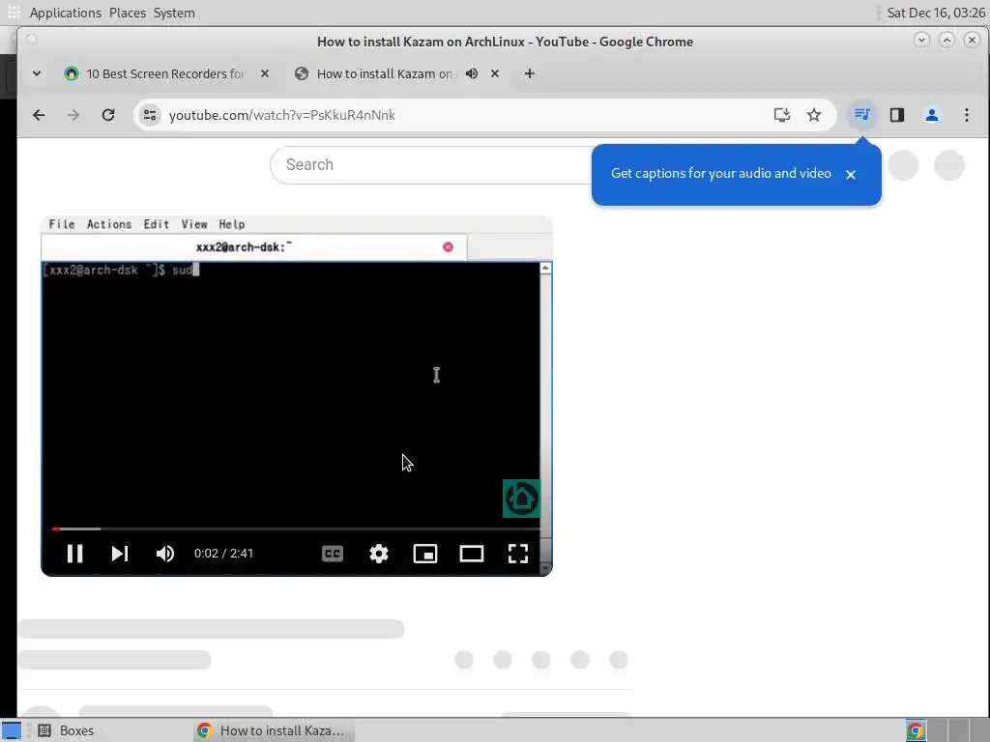Skip to next video
Image resolution: width=990 pixels, height=742 pixels.
coord(119,554)
